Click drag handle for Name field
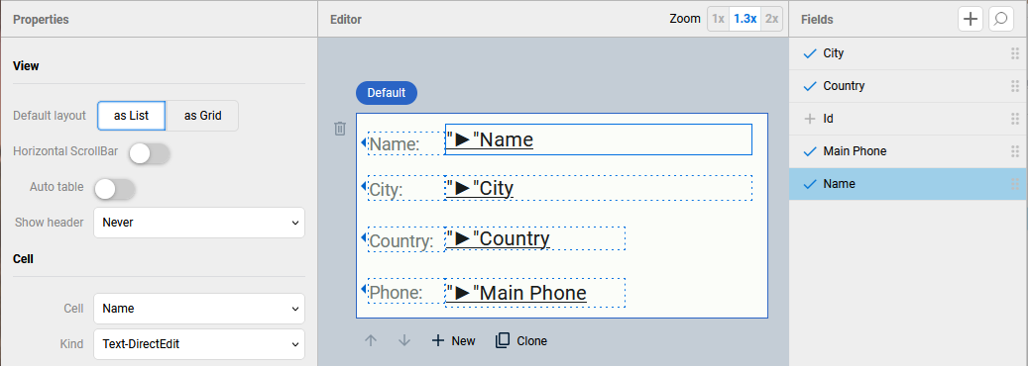The height and width of the screenshot is (366, 1028). pos(1015,184)
